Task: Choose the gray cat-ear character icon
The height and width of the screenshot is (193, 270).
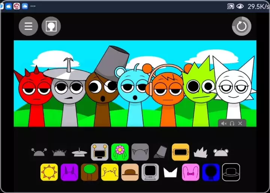Action: [x=140, y=152]
